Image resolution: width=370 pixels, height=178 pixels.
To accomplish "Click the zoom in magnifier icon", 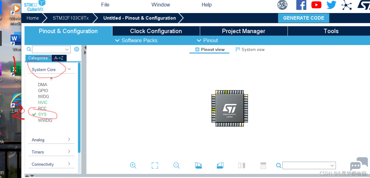I will pyautogui.click(x=133, y=165).
